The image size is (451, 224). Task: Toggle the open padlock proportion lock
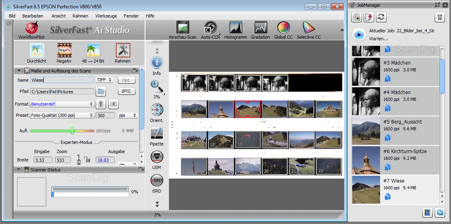[86, 159]
